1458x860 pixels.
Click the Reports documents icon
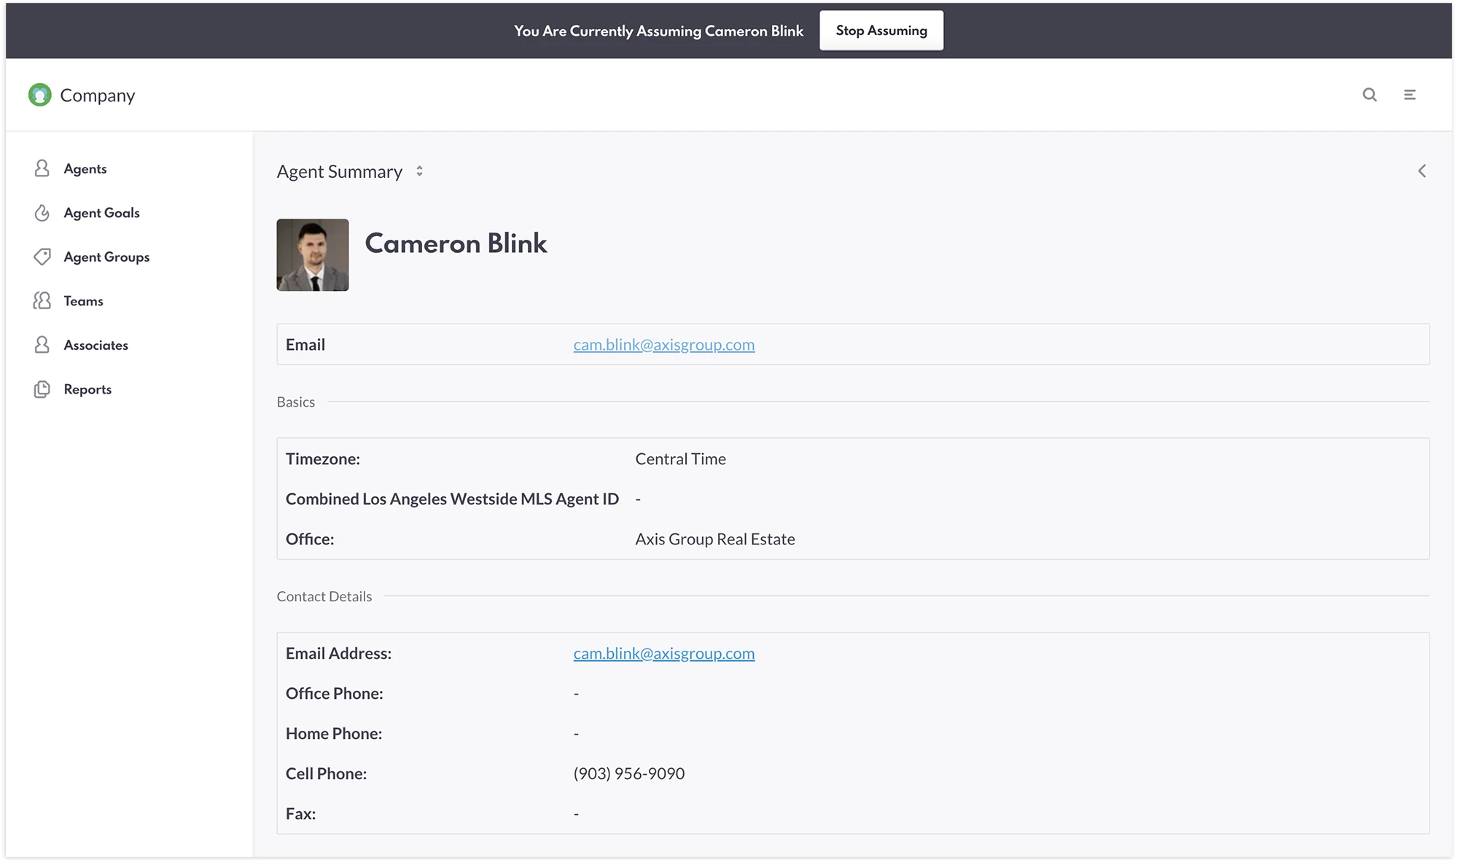coord(42,389)
